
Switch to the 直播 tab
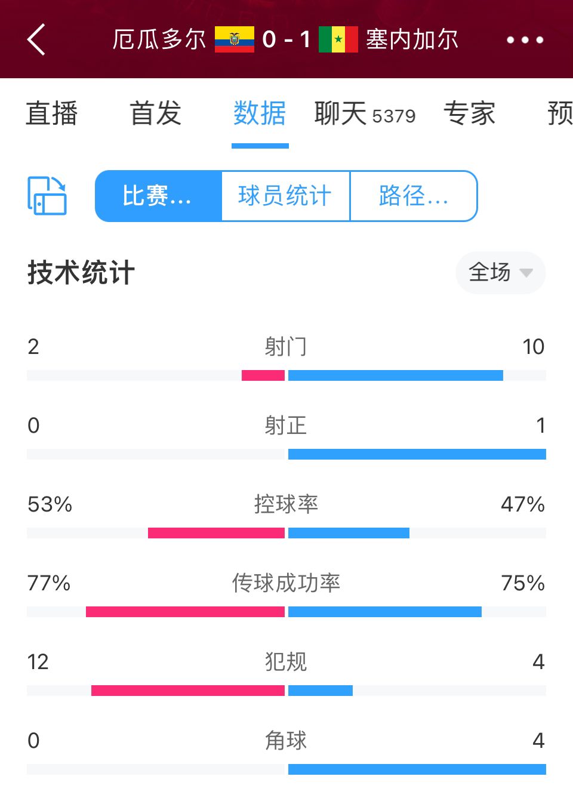[x=52, y=113]
